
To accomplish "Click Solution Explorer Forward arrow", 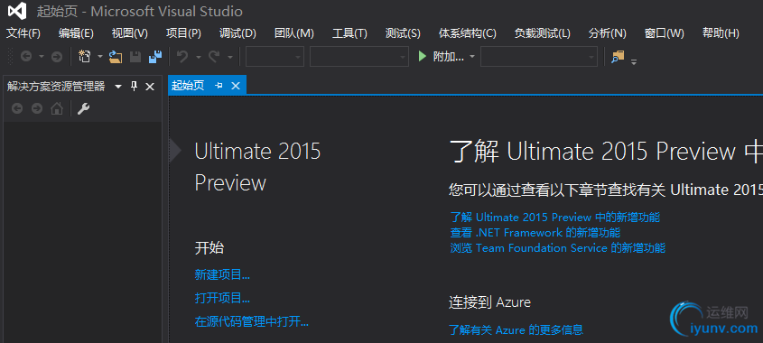I will pyautogui.click(x=37, y=108).
